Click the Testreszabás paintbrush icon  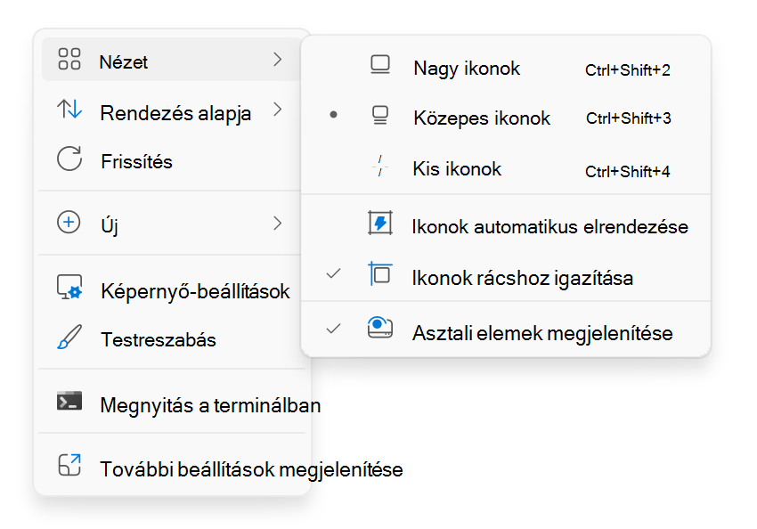(69, 337)
